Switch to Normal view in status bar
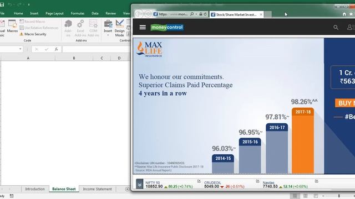 pyautogui.click(x=295, y=196)
